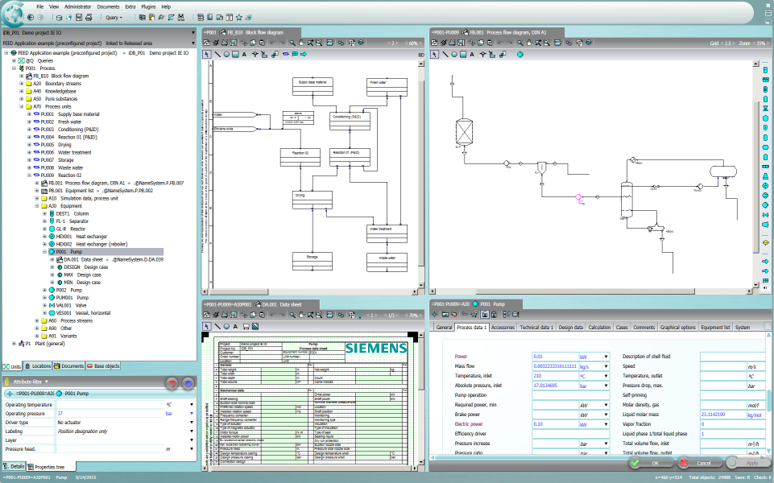
Task: Click the navigate star icon in Pump properties toolbar
Action: 434,314
